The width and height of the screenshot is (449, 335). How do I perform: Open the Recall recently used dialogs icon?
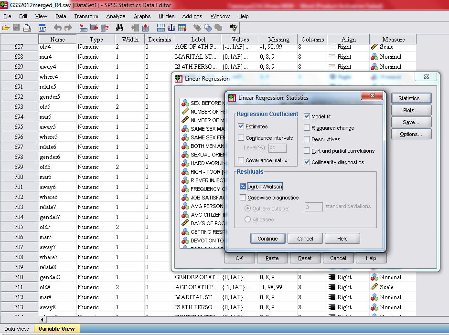point(43,28)
